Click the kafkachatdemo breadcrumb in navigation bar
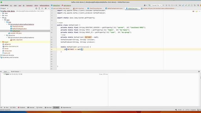 (x=44, y=6)
